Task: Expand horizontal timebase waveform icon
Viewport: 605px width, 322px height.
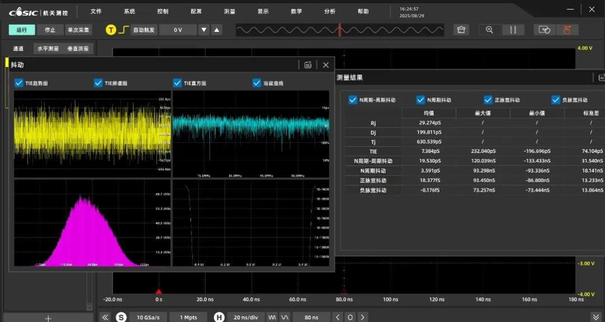Action: pyautogui.click(x=285, y=317)
